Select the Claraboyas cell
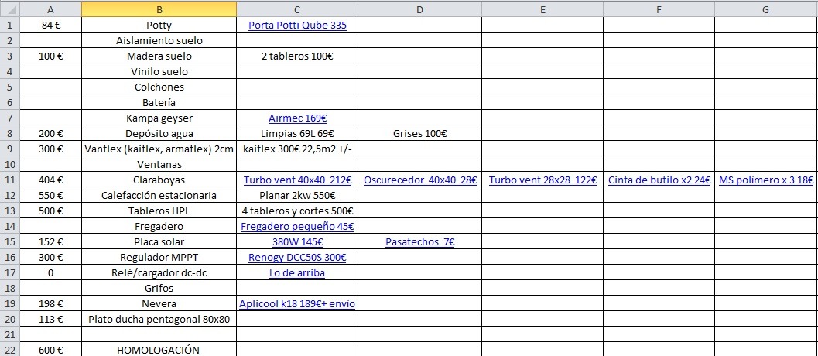Screen dimensions: 818x356 (x=159, y=180)
